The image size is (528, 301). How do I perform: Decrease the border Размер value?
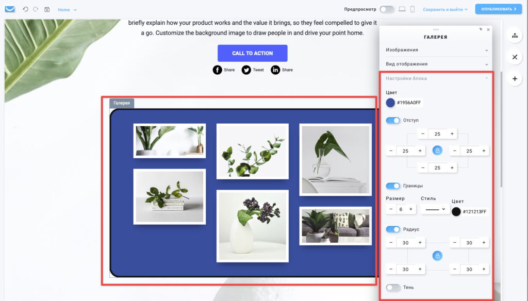391,209
